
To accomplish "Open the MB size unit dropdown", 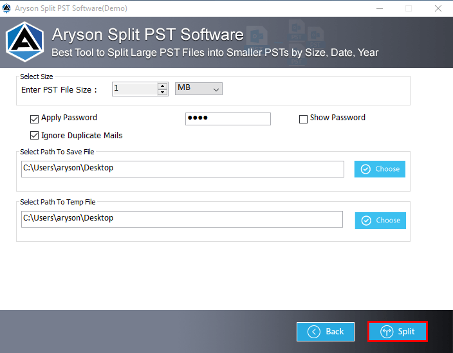I will [x=199, y=89].
